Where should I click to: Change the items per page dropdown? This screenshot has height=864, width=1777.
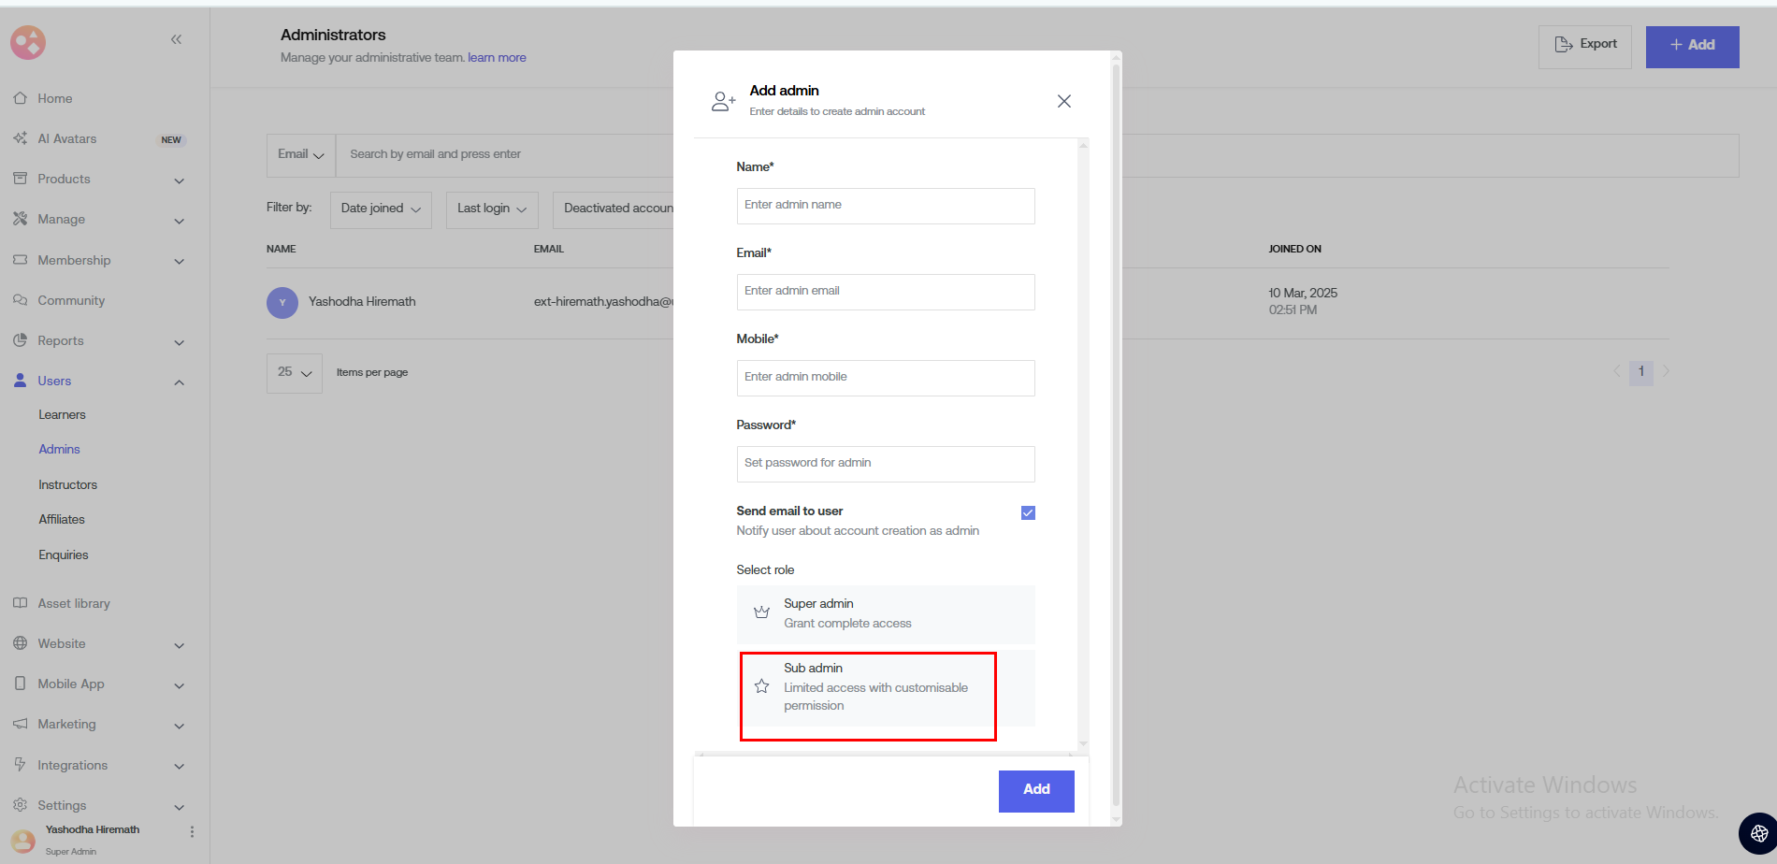point(295,372)
